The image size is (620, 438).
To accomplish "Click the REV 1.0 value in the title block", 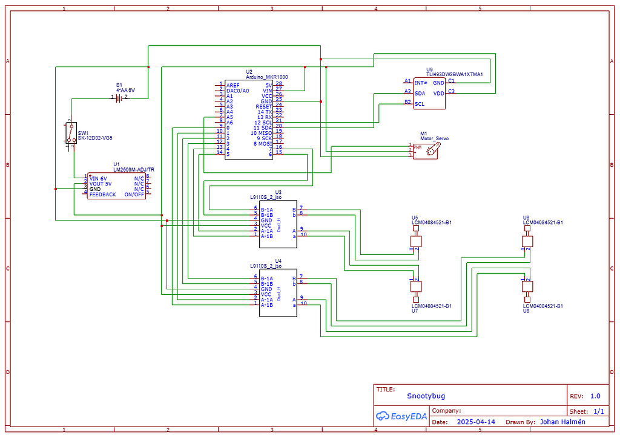I will click(x=595, y=396).
